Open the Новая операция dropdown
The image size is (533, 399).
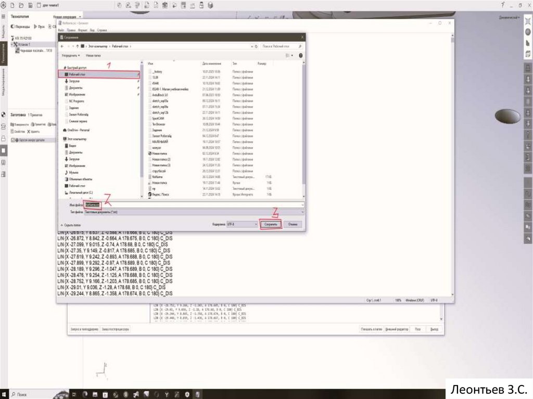tap(67, 17)
